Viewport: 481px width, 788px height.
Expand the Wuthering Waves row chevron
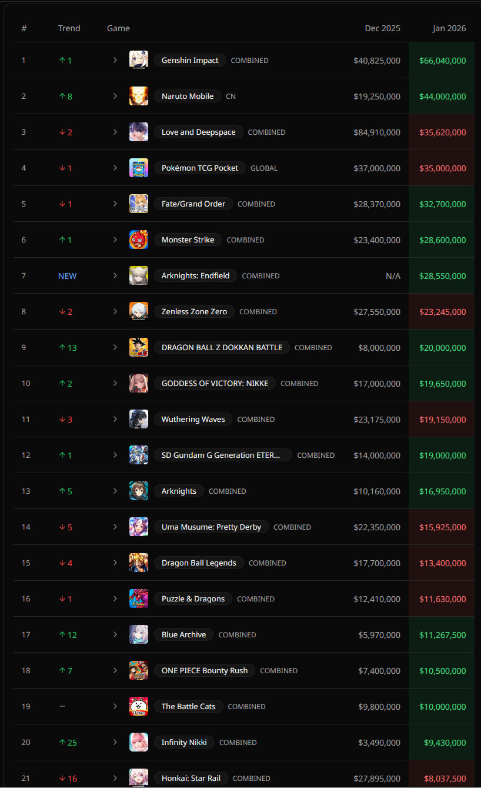coord(115,419)
